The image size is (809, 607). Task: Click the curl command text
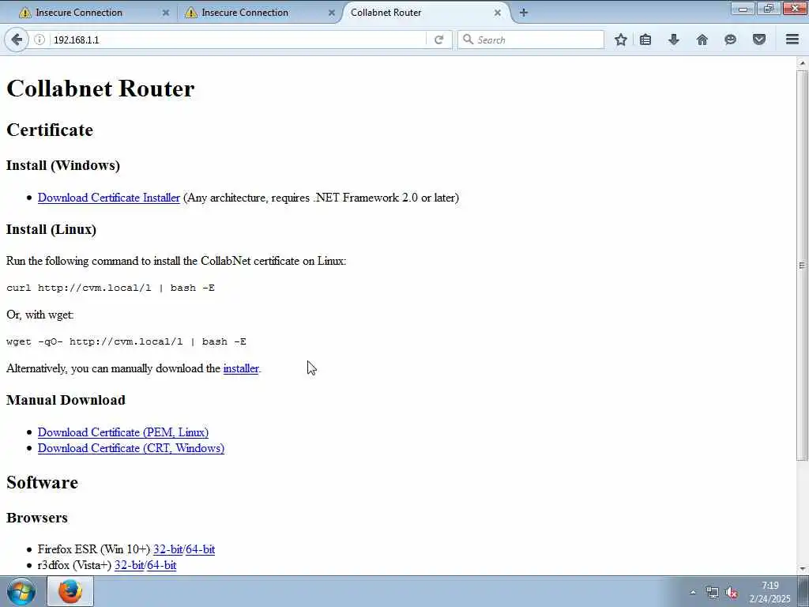111,288
